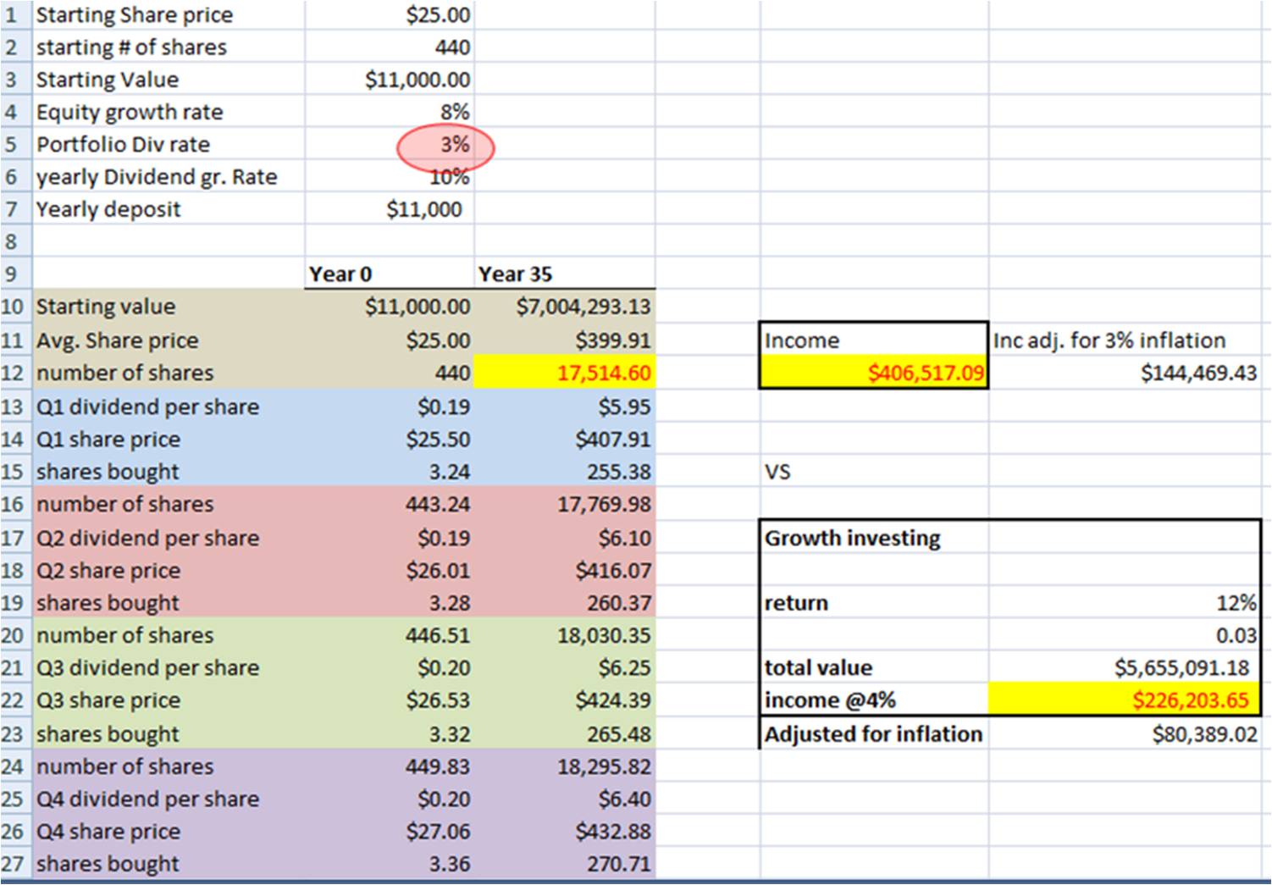Select the 'Q3 dividend per share' label
This screenshot has width=1272, height=885.
pos(147,668)
